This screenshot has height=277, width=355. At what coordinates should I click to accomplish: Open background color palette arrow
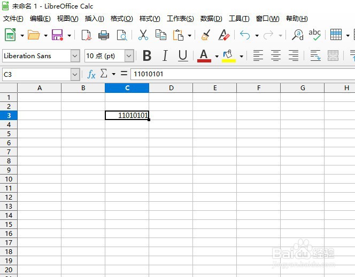[x=241, y=56]
